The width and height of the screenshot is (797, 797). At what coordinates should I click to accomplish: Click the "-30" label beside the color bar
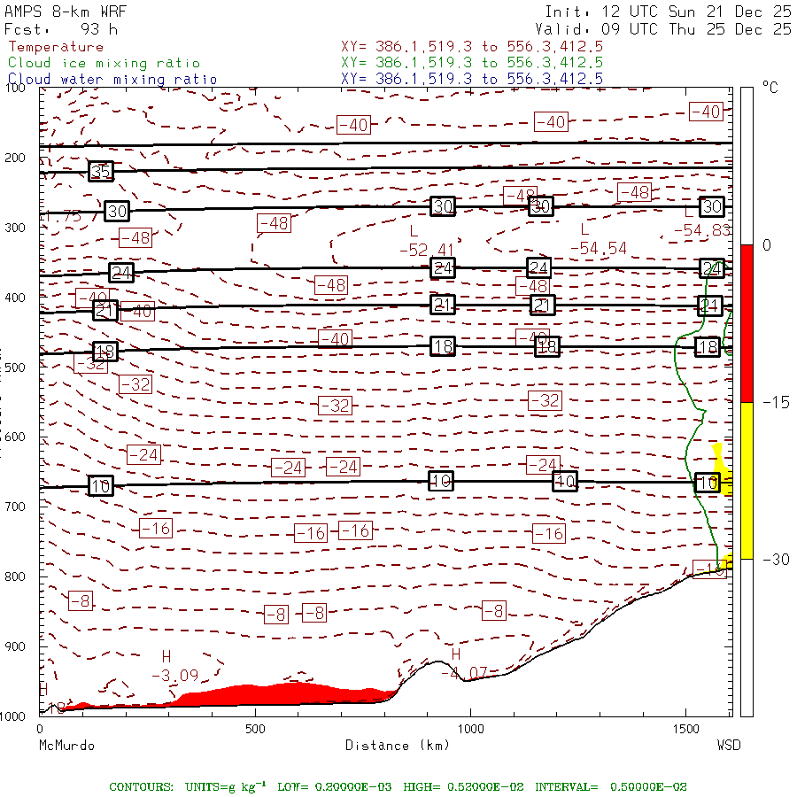click(x=776, y=560)
